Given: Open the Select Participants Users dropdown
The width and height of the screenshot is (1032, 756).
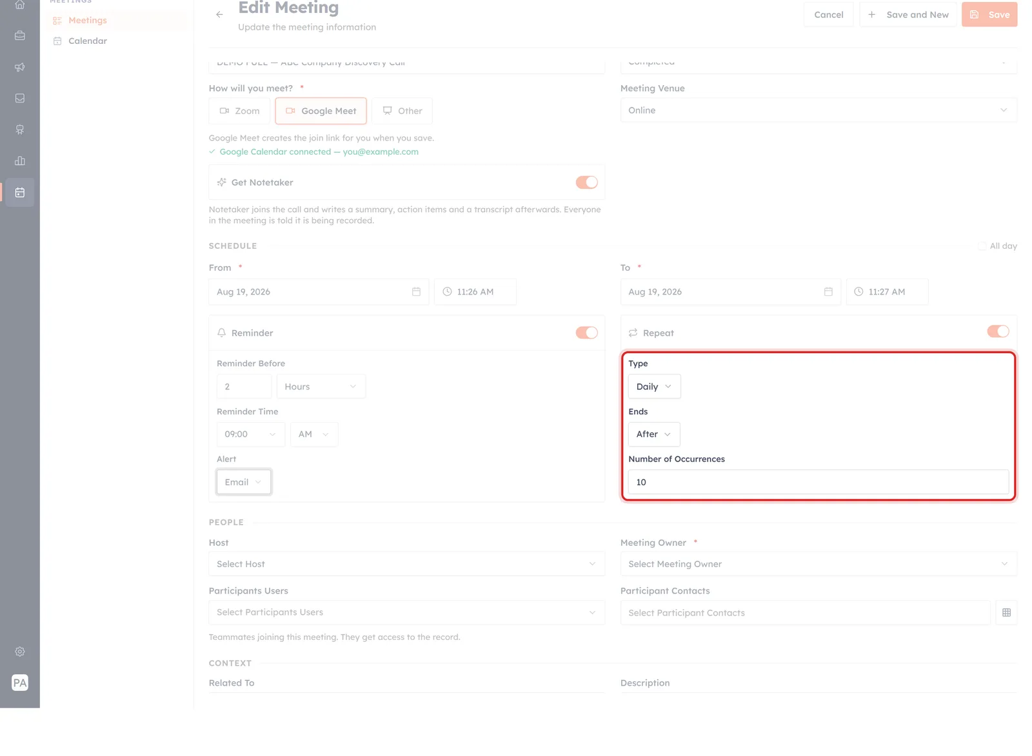Looking at the screenshot, I should click(407, 612).
